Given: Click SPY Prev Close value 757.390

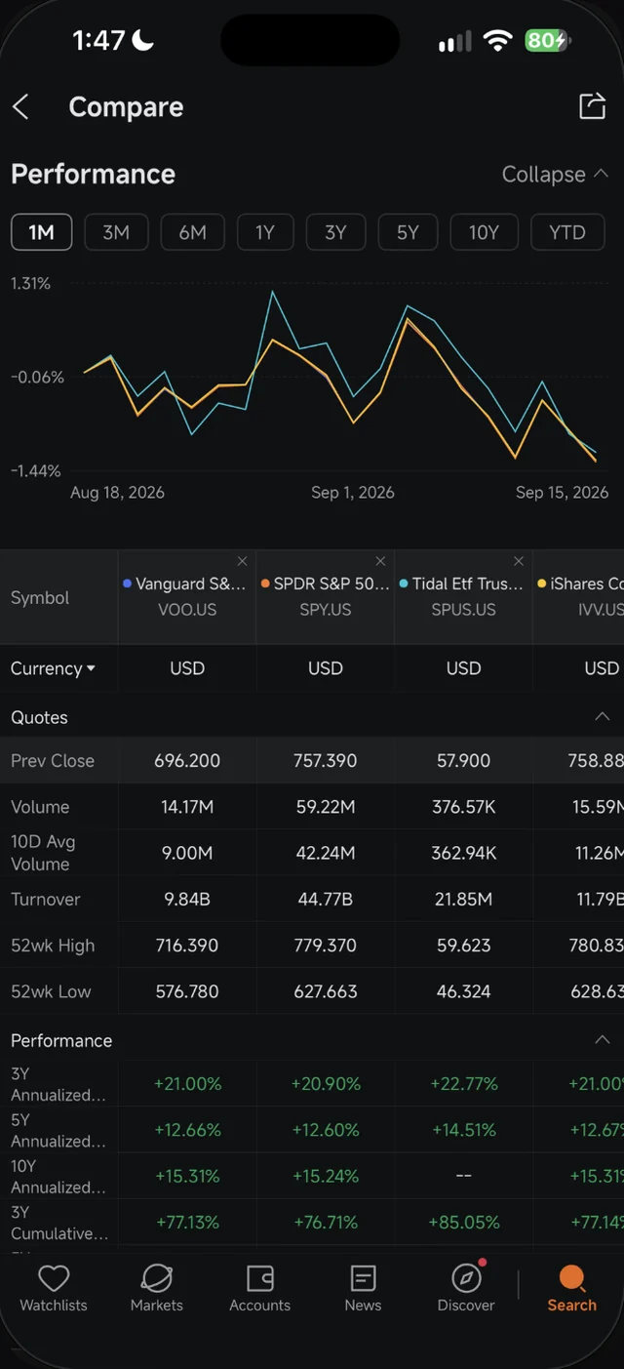Looking at the screenshot, I should [x=326, y=761].
